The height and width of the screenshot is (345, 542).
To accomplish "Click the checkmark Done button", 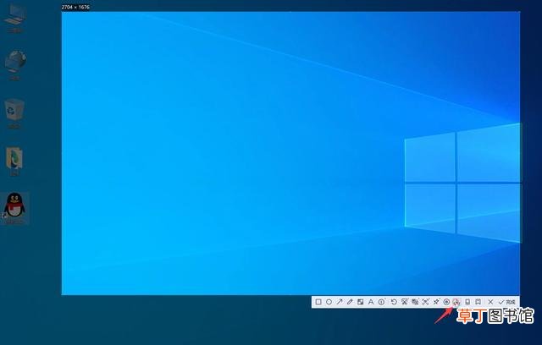I will pyautogui.click(x=506, y=302).
